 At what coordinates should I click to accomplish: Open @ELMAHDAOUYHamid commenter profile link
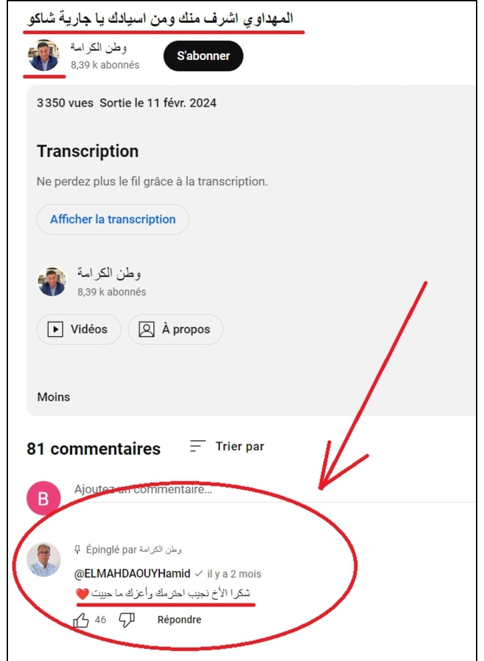(132, 574)
